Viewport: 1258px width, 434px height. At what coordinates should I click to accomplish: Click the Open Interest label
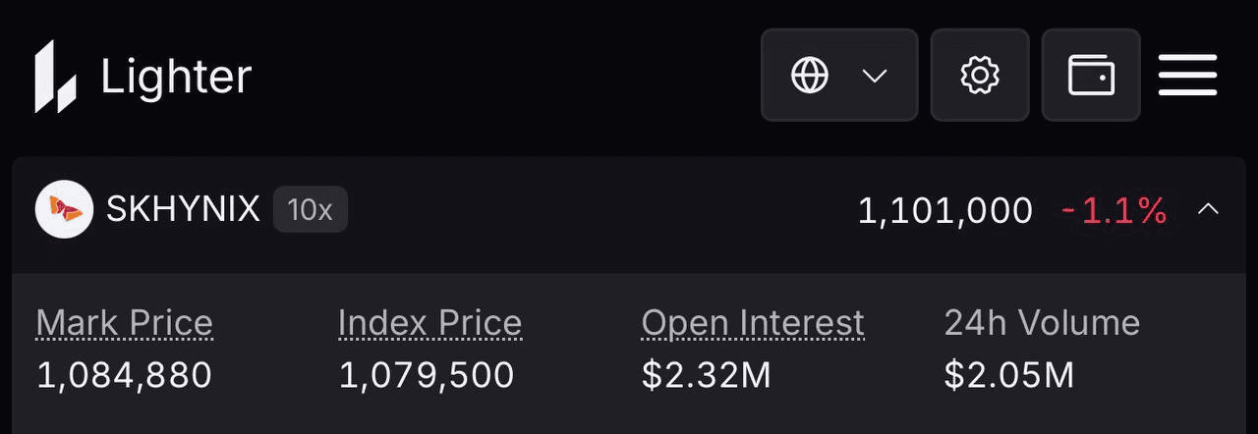point(753,323)
